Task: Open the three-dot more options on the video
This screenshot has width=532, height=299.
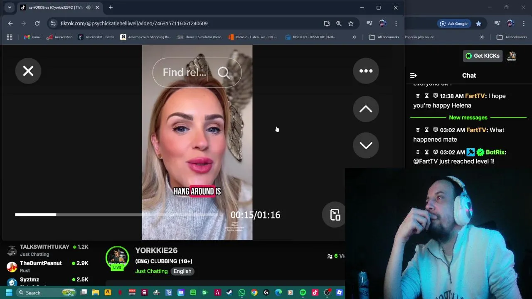Action: coord(366,71)
